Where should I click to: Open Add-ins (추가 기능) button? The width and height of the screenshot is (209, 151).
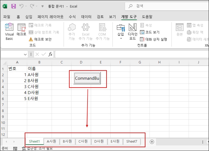72,32
